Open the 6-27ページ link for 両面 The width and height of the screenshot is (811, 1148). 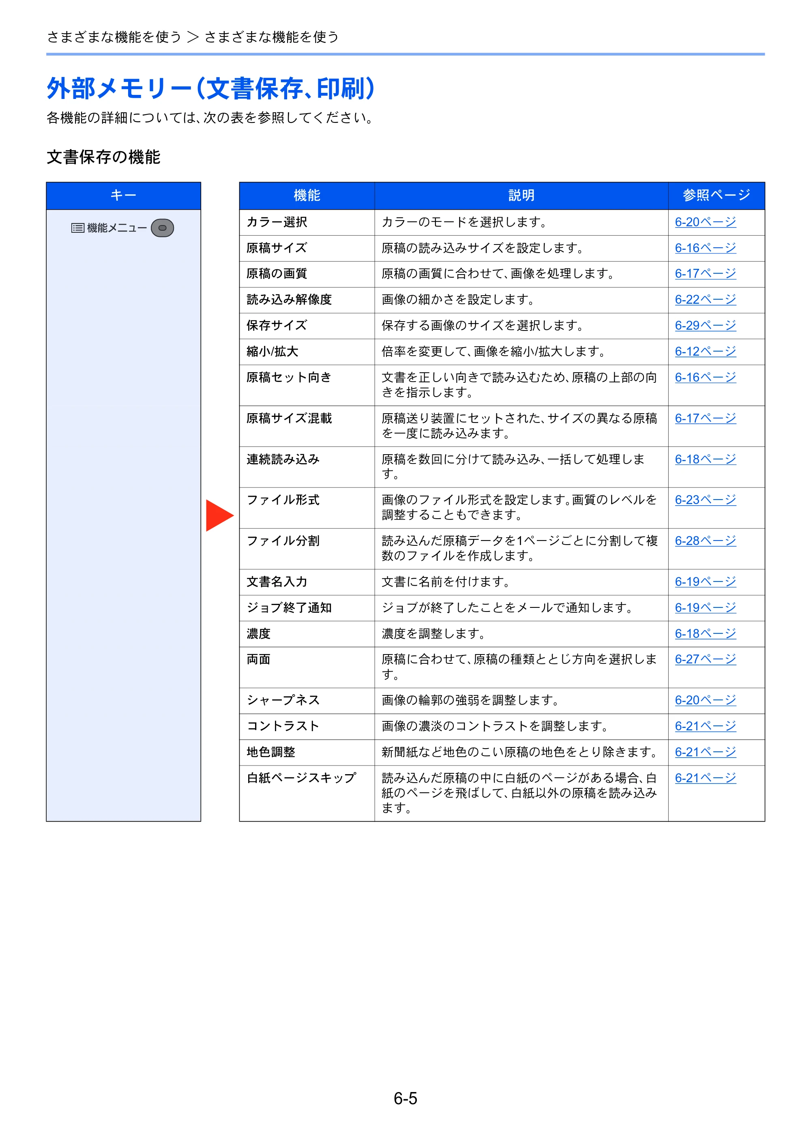705,659
